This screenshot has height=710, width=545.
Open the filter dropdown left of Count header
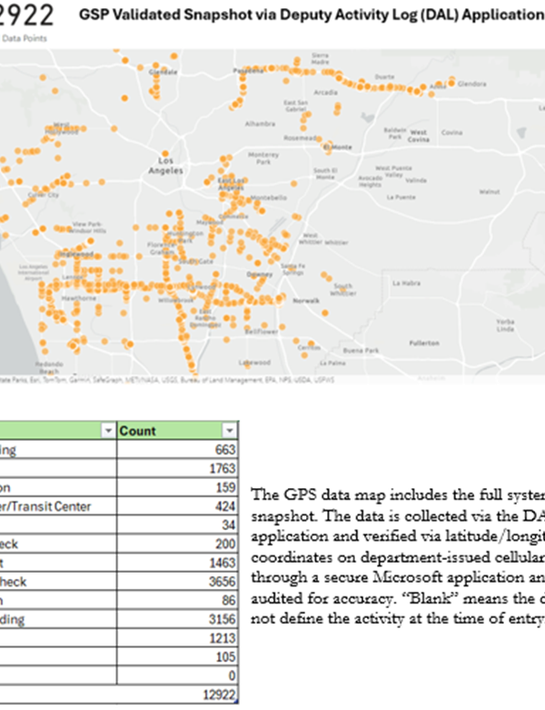tap(109, 431)
